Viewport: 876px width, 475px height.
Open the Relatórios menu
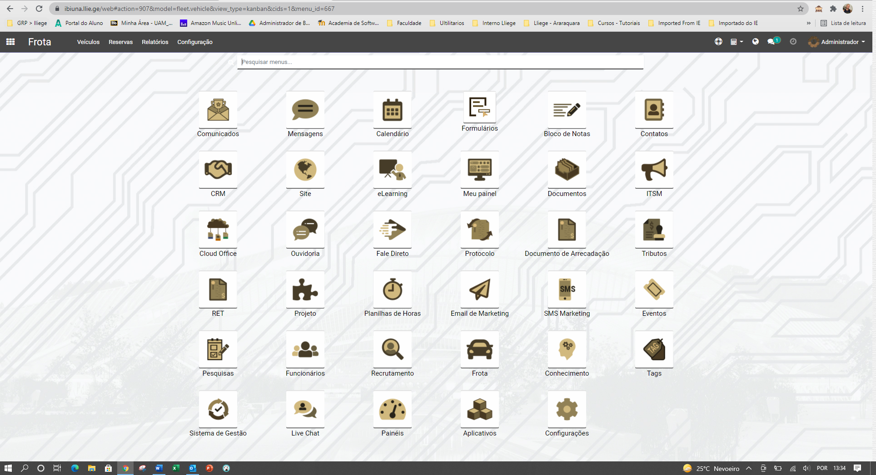point(155,42)
